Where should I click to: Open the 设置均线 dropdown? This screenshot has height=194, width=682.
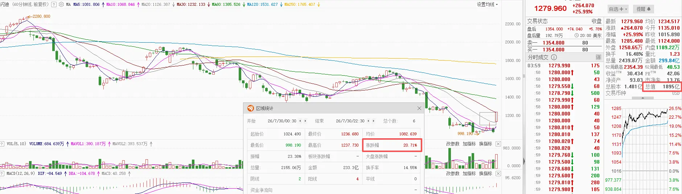click(x=487, y=5)
